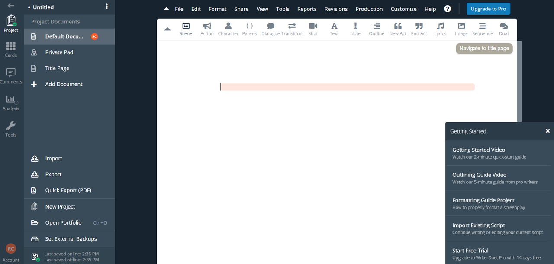This screenshot has width=554, height=264.
Task: Select the Default Document entry
Action: pyautogui.click(x=69, y=36)
